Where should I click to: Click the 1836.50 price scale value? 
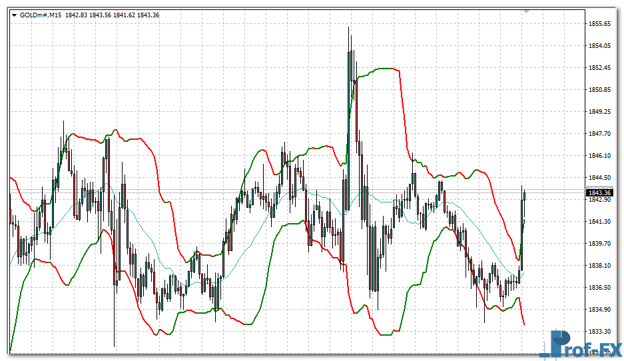coord(600,288)
